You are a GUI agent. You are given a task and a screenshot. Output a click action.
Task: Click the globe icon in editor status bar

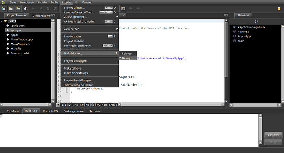point(93,104)
